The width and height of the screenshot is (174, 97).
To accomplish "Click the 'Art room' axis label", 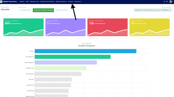I will pyautogui.click(x=32, y=51).
